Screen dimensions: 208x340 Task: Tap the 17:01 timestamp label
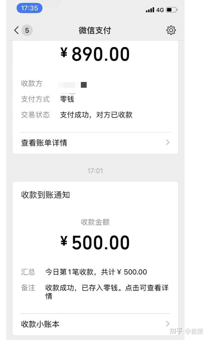click(x=95, y=171)
